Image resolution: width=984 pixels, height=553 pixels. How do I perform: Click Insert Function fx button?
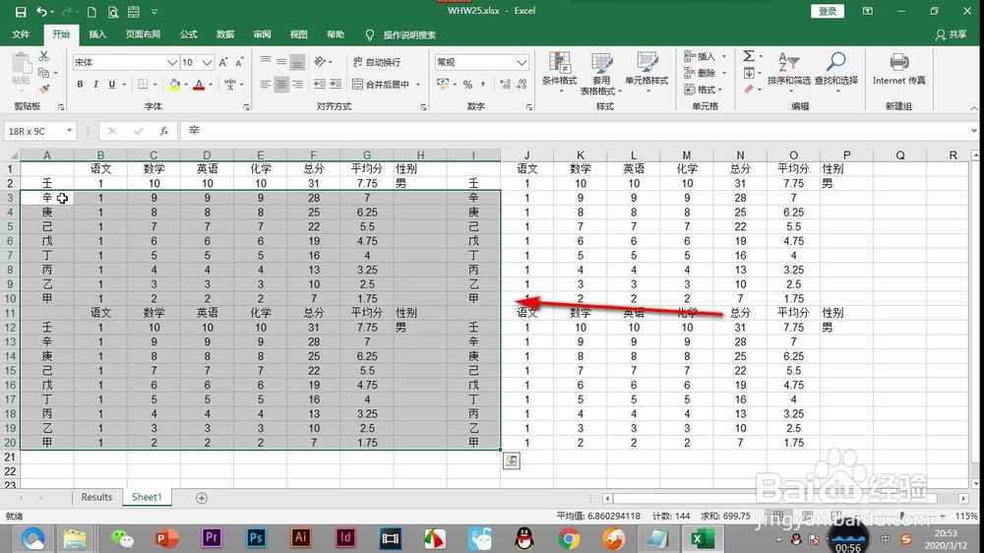[163, 131]
